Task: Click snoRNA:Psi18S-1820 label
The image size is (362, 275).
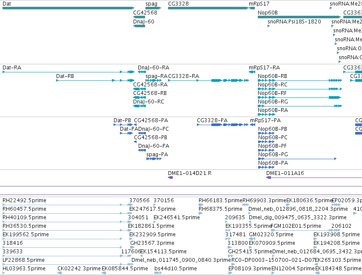Action: 294,21
